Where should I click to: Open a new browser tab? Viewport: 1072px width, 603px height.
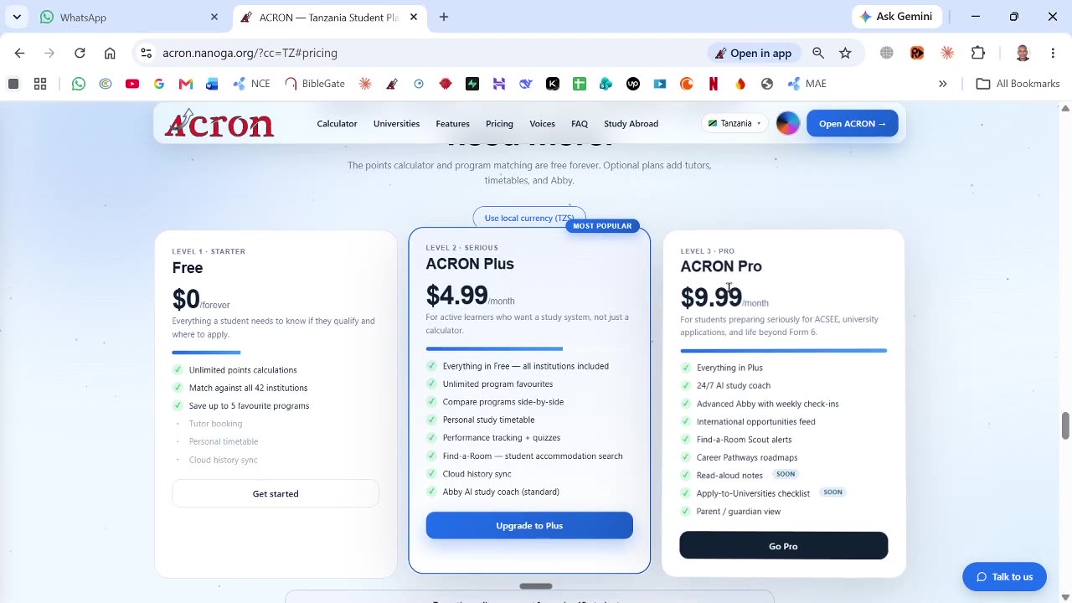coord(444,17)
